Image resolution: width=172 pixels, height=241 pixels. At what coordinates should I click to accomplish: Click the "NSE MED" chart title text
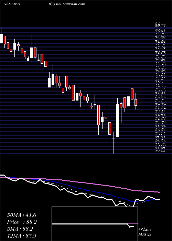12,4
